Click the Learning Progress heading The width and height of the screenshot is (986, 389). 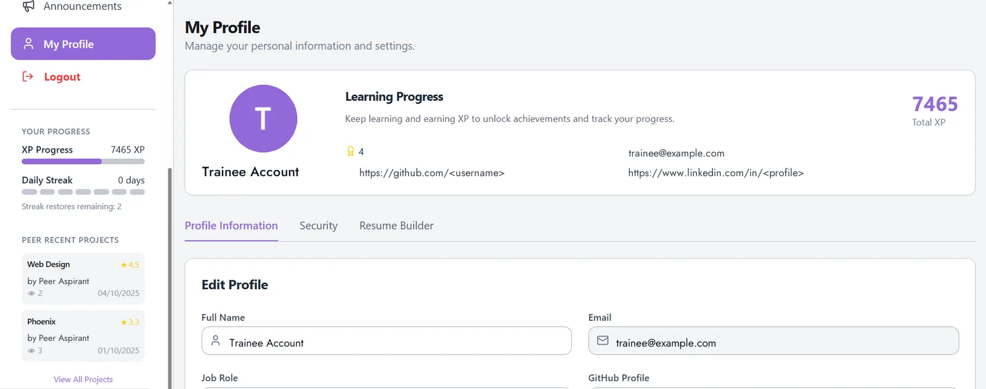(394, 97)
